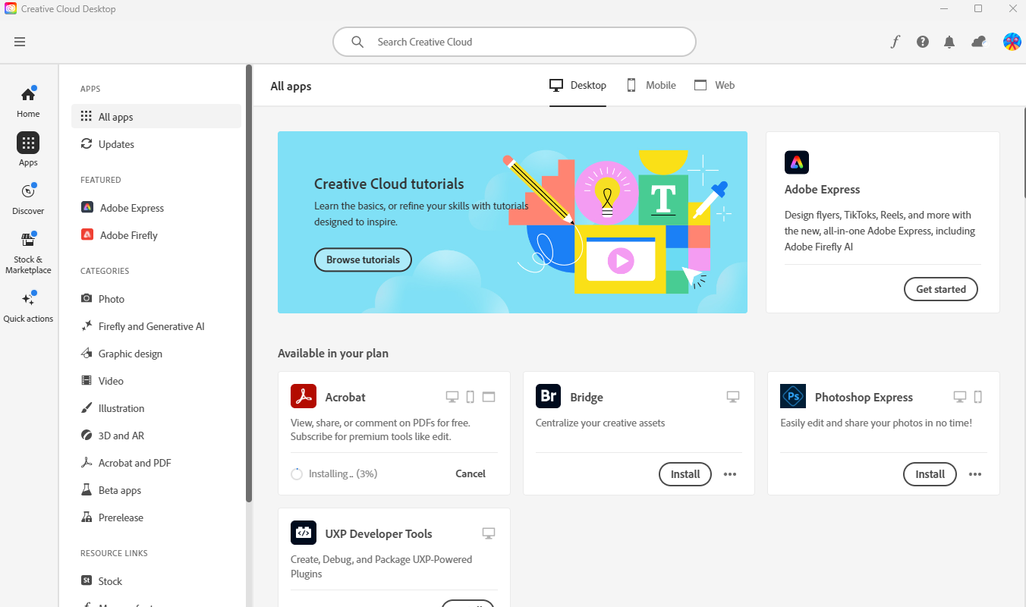1026x607 pixels.
Task: Switch to the Mobile tab
Action: (x=650, y=85)
